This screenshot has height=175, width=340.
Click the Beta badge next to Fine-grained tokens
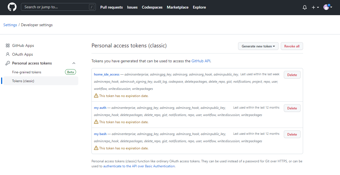click(71, 72)
